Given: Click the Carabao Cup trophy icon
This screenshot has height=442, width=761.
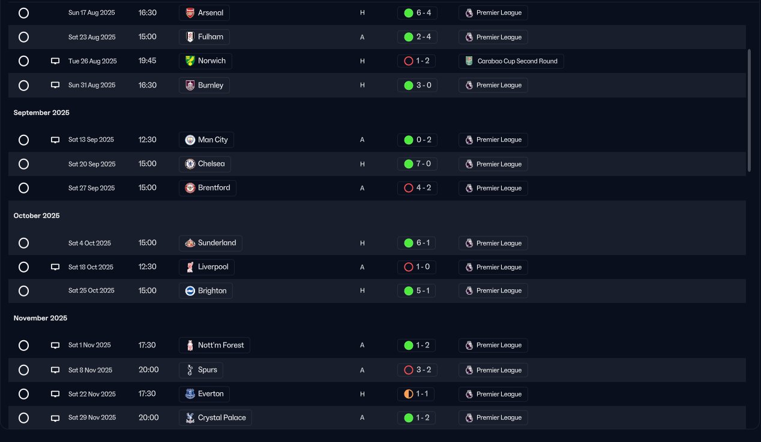Looking at the screenshot, I should (x=469, y=61).
